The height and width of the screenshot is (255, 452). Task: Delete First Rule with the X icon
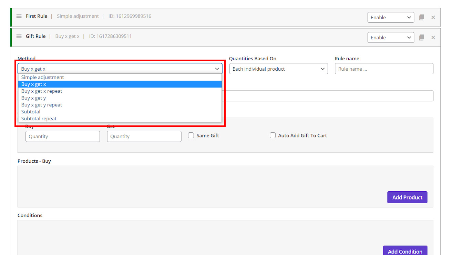point(433,18)
